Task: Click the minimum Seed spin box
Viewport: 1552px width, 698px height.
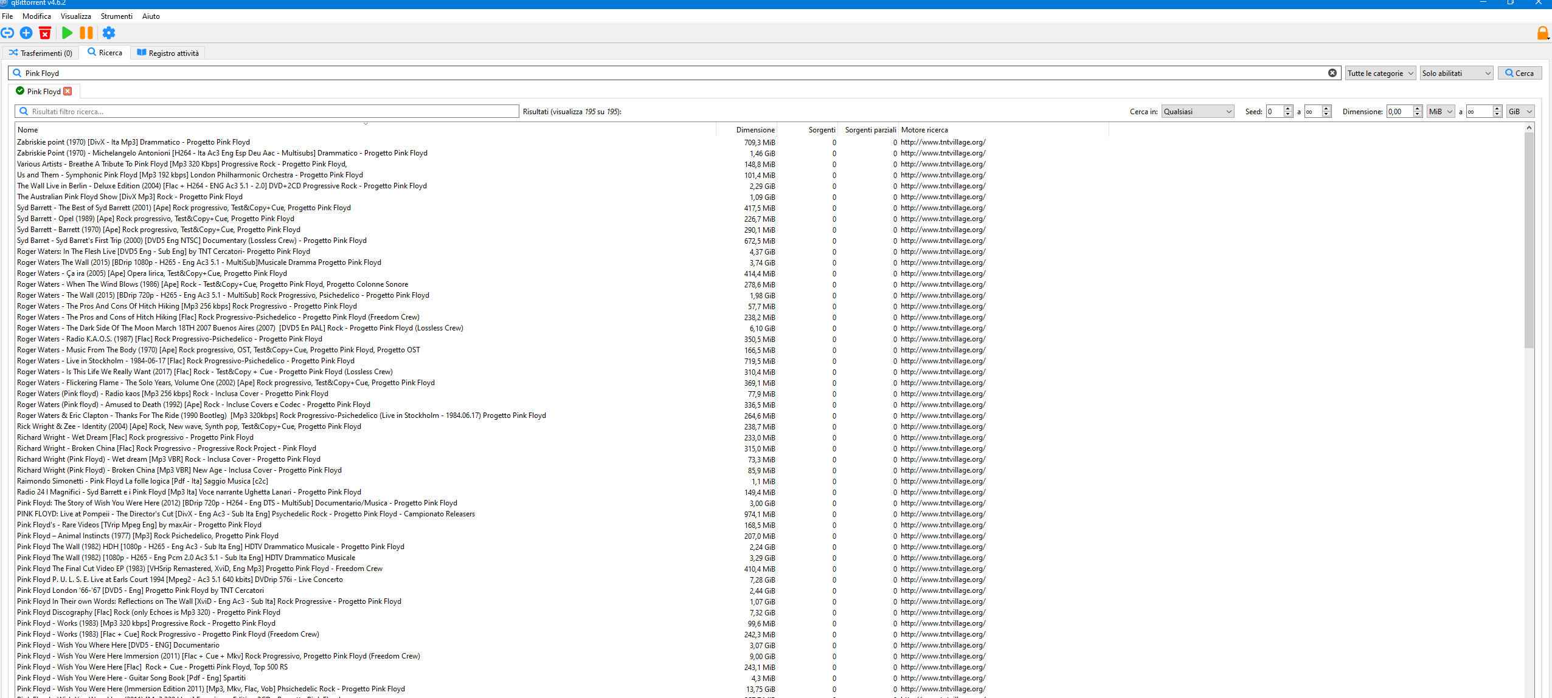Action: pos(1279,111)
